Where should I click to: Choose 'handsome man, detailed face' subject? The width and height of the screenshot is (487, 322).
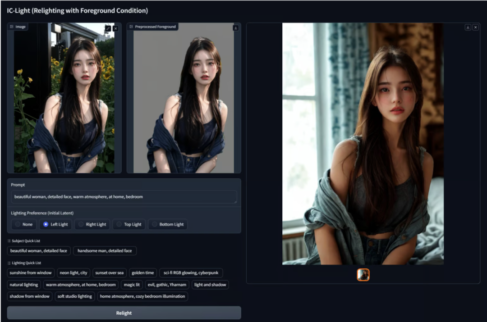[x=105, y=251]
